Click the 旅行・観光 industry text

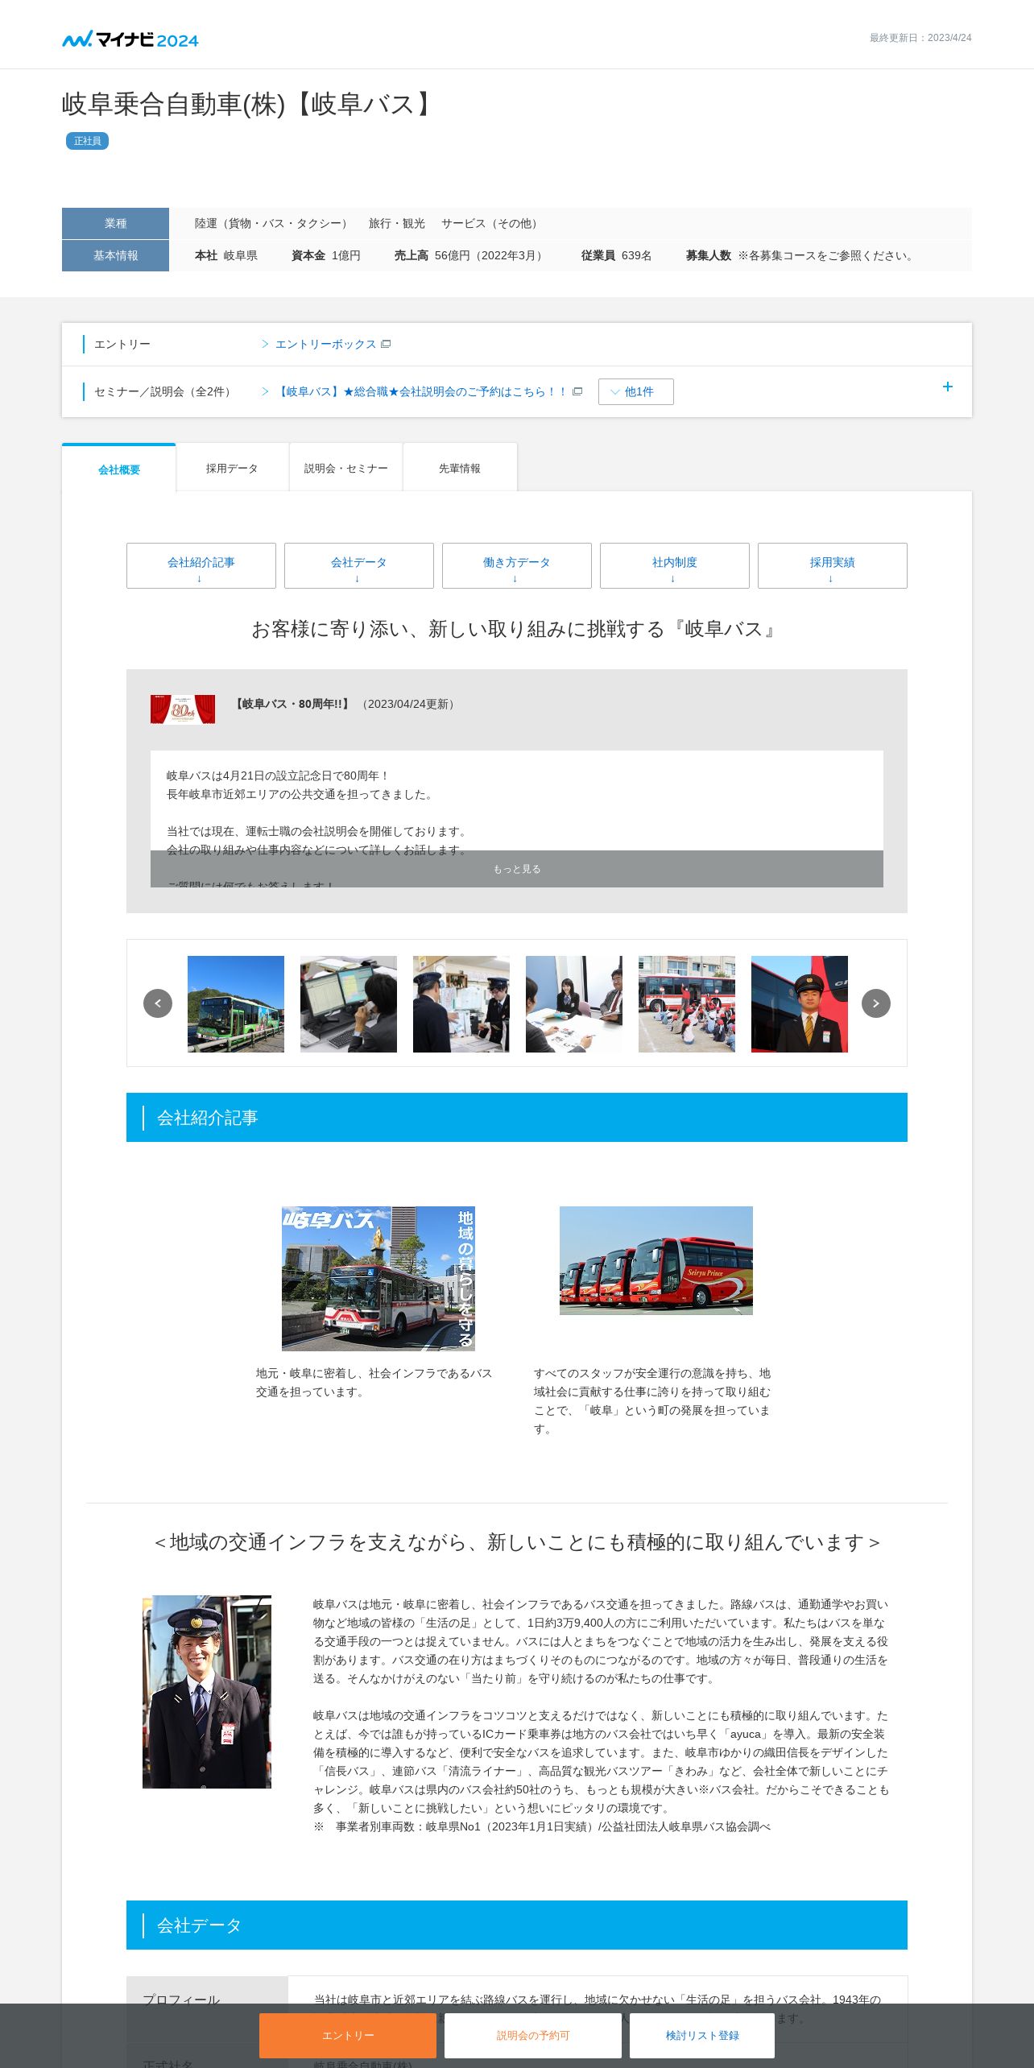point(397,223)
